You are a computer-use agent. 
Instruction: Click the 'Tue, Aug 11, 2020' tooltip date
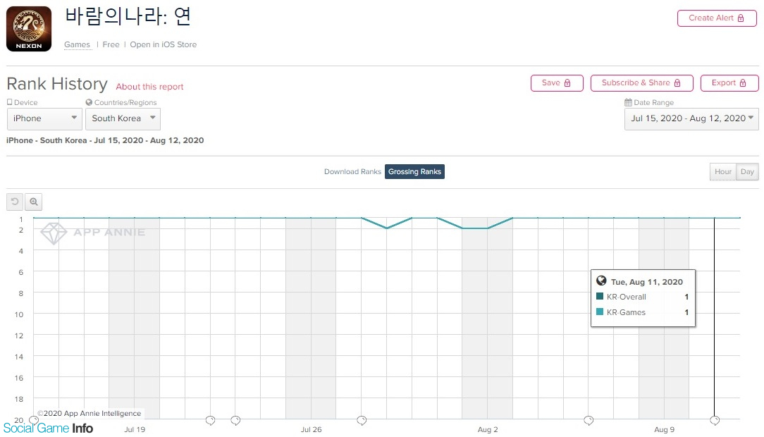(646, 282)
